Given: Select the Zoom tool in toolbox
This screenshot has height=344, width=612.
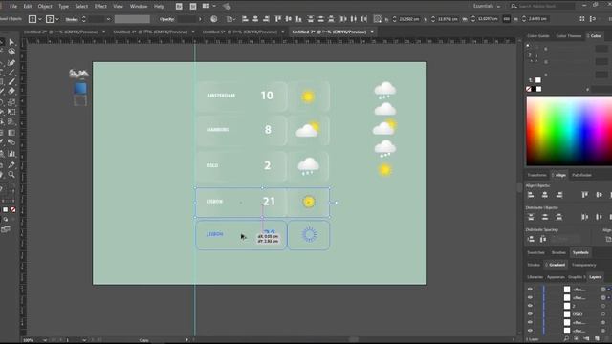Looking at the screenshot, I should tap(11, 174).
